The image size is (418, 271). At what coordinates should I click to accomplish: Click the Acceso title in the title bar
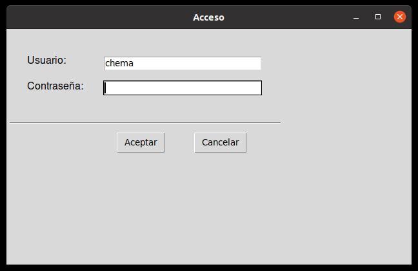pyautogui.click(x=209, y=17)
